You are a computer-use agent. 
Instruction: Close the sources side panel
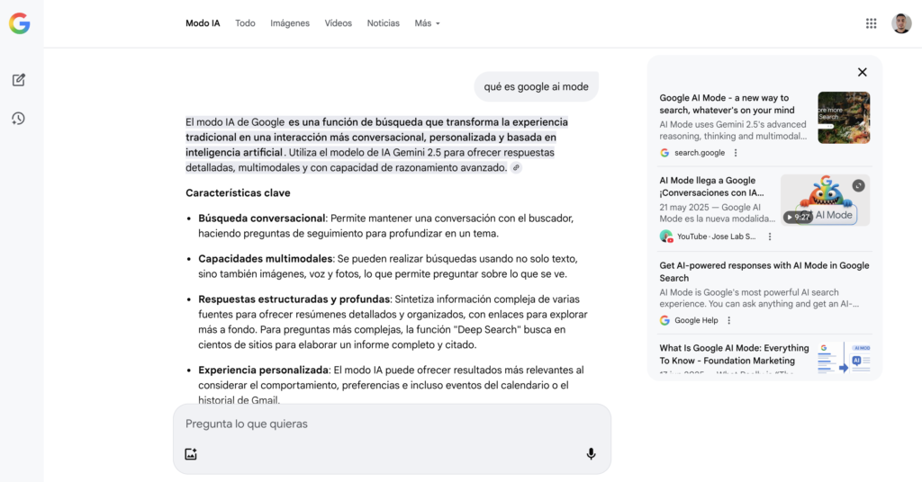point(862,72)
